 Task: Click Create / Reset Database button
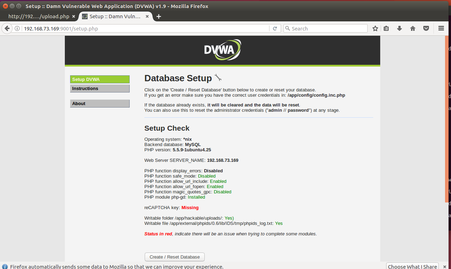click(x=175, y=257)
